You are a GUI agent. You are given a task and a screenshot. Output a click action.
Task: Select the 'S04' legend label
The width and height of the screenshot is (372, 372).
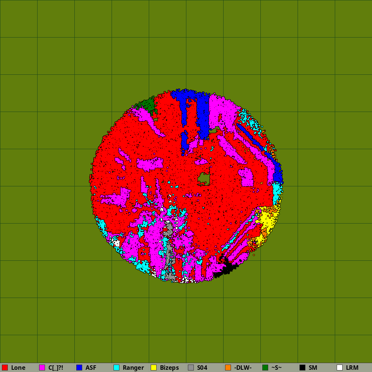pyautogui.click(x=202, y=368)
